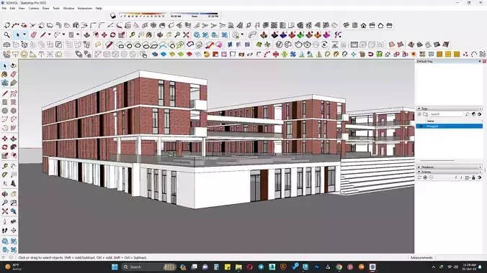Collapse the Scenes panel
The height and width of the screenshot is (273, 487).
pyautogui.click(x=419, y=172)
